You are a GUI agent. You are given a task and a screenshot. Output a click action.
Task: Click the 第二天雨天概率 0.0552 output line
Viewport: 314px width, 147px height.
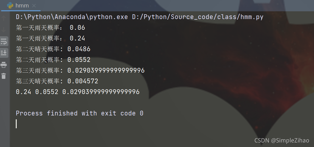(53, 60)
